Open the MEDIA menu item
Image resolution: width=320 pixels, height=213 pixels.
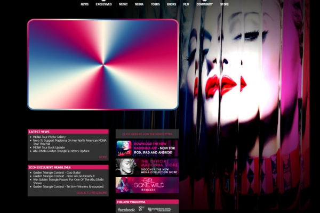pos(139,4)
